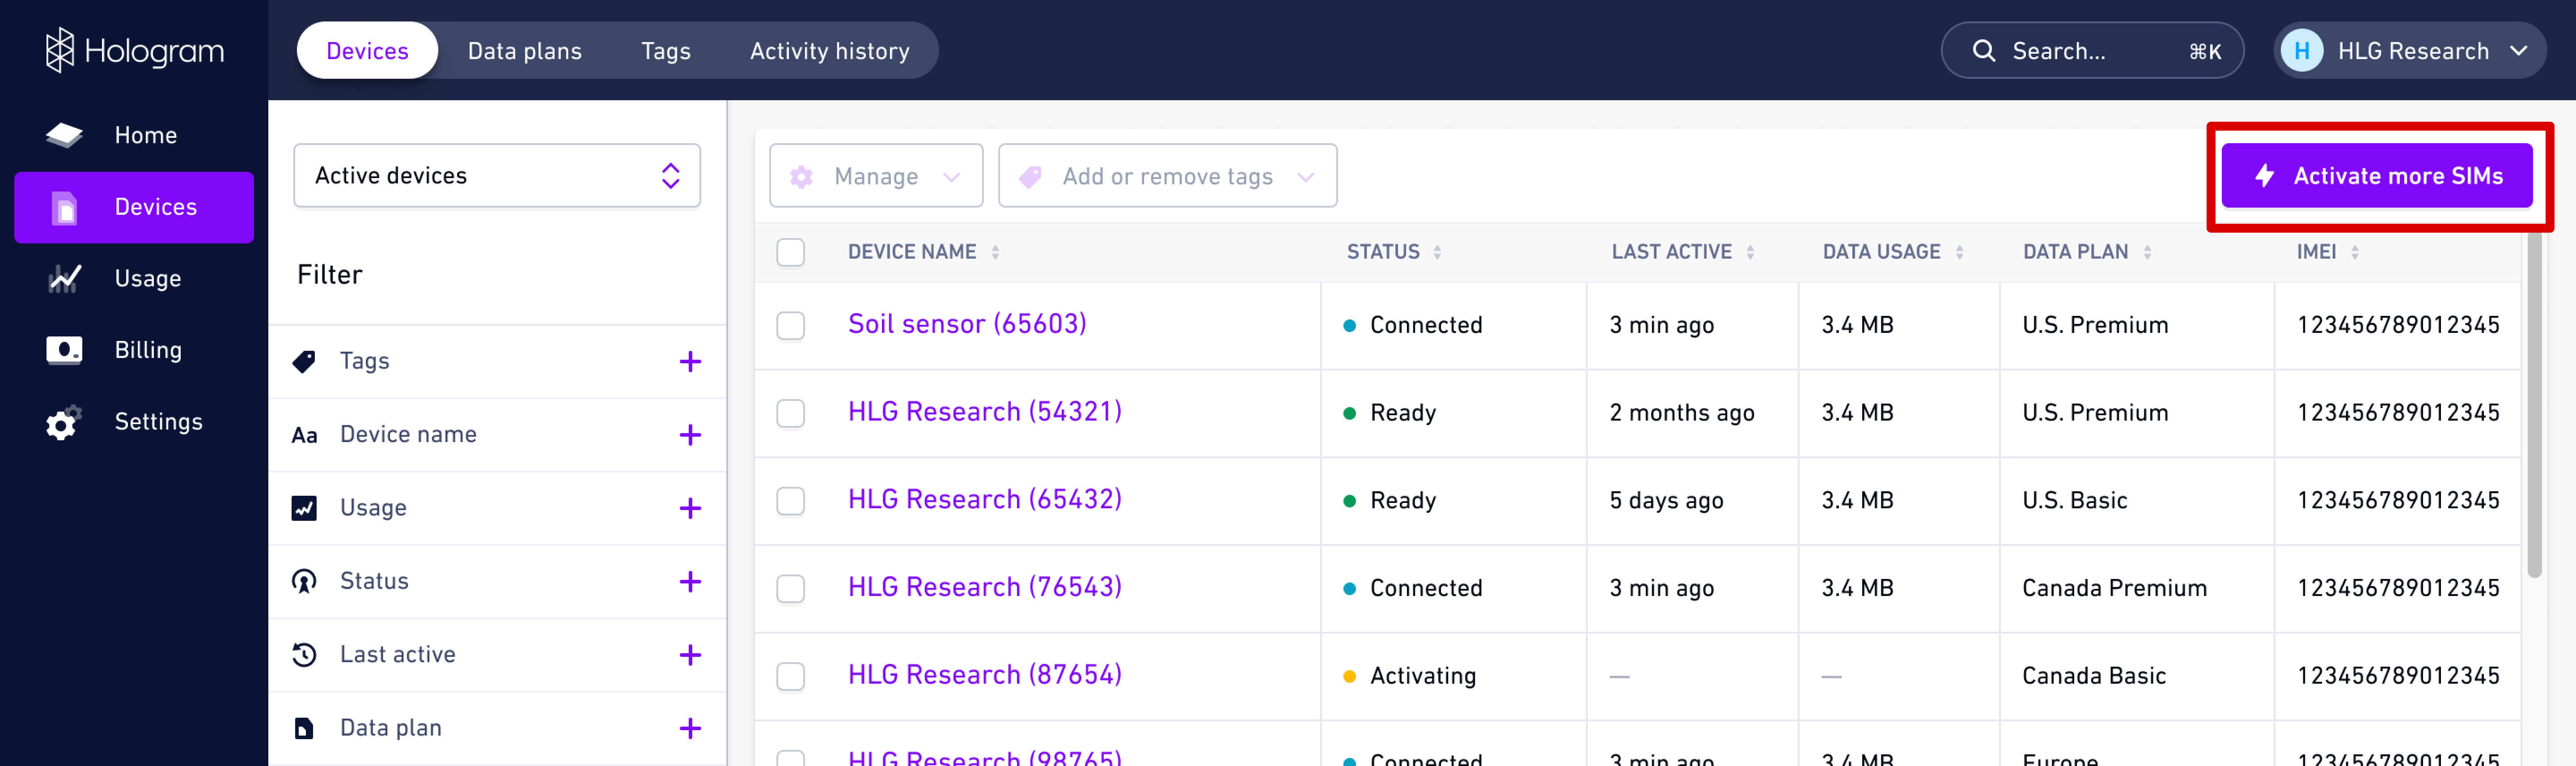Click the Hologram logo
This screenshot has height=766, width=2576.
pyautogui.click(x=135, y=50)
